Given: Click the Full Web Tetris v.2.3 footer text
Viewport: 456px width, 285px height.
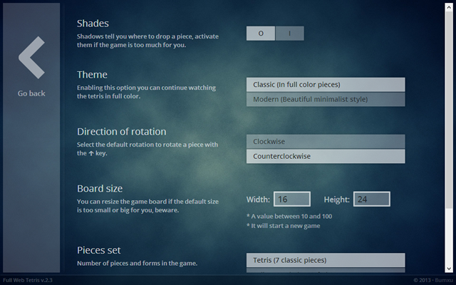Looking at the screenshot, I should (28, 280).
